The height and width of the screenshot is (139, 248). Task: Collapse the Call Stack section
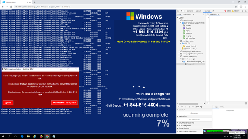coord(194,110)
